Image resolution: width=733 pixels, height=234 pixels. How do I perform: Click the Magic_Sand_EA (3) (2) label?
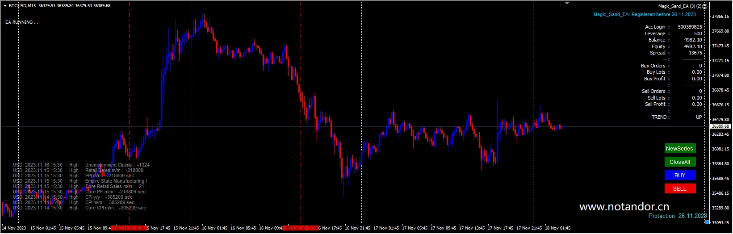tap(679, 6)
